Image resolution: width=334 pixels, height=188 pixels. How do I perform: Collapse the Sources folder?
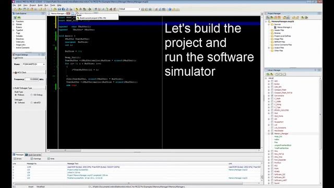point(269,25)
